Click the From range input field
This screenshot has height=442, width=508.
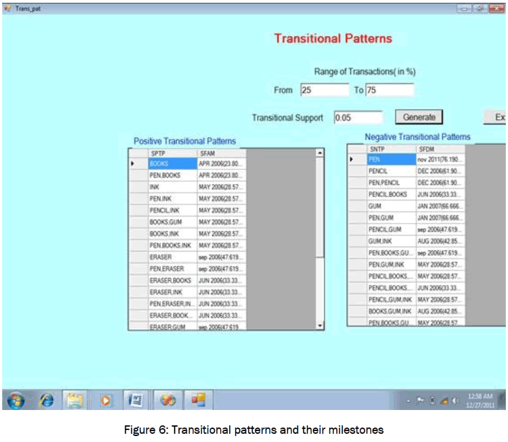[x=324, y=90]
